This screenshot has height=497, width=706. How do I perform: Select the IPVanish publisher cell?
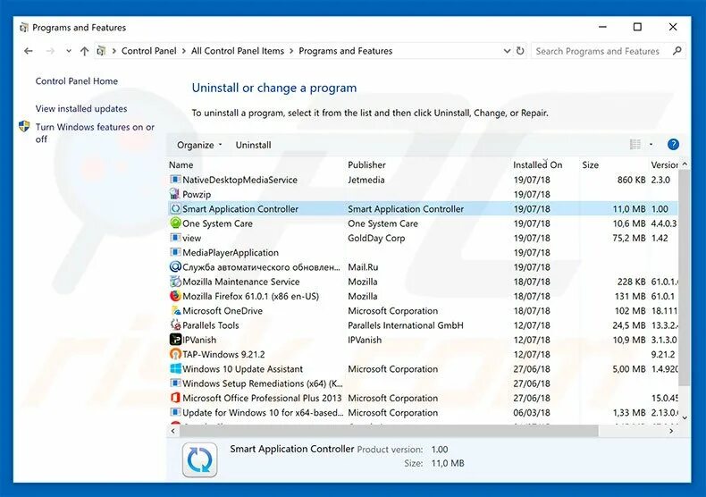click(x=365, y=340)
